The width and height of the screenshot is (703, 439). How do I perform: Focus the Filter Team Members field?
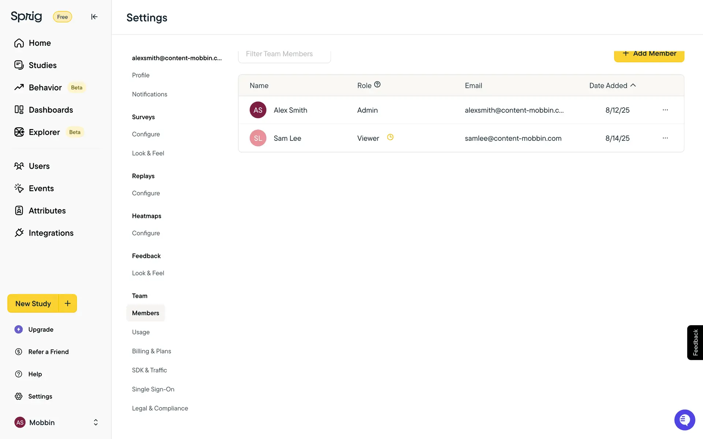(284, 55)
